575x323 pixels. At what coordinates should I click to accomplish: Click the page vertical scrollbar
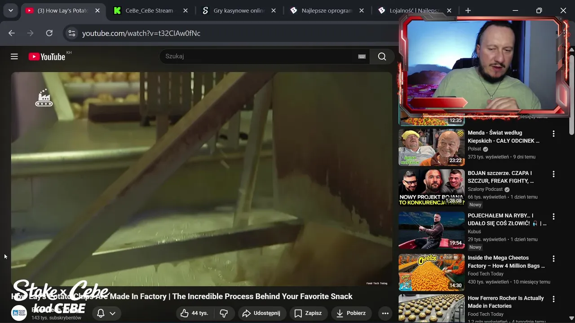[571, 94]
